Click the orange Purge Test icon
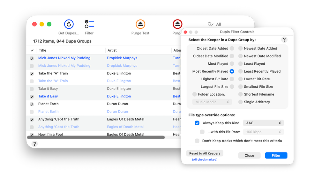The image size is (322, 176). (x=140, y=24)
